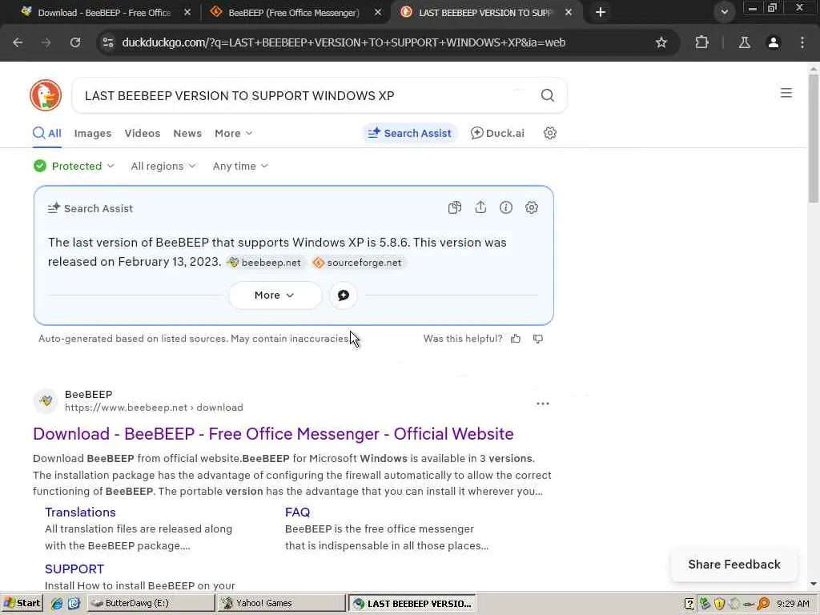
Task: Click Share Feedback button
Action: pyautogui.click(x=734, y=565)
